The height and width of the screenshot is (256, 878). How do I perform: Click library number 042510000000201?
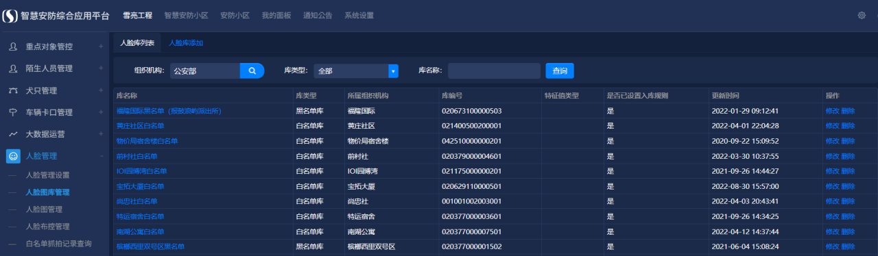[x=472, y=141]
